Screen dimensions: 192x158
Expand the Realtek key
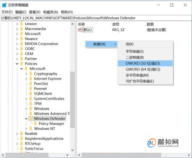pyautogui.click(x=17, y=134)
